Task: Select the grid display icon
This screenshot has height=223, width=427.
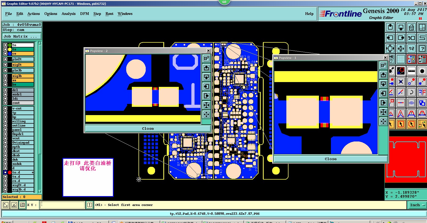Action: pos(401,59)
